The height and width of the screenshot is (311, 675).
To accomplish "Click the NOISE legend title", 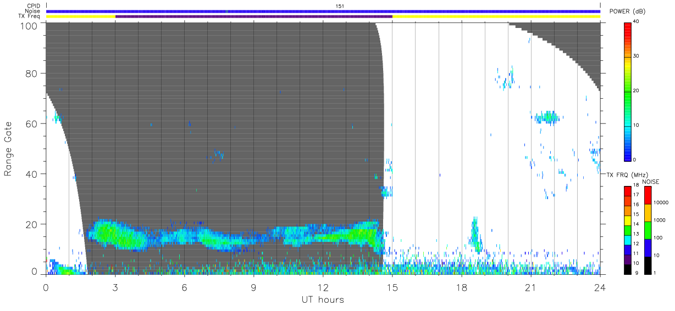I will pyautogui.click(x=650, y=182).
